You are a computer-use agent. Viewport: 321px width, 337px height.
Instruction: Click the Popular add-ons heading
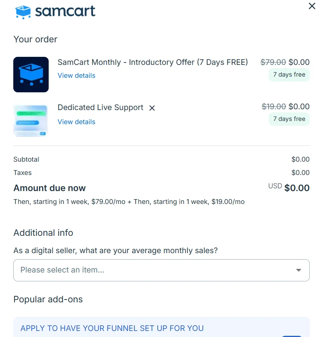(x=48, y=300)
